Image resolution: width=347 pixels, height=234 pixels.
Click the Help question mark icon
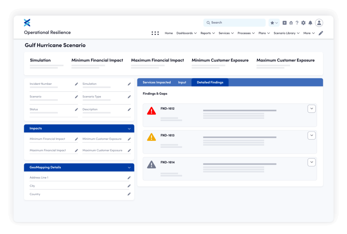[x=297, y=23]
